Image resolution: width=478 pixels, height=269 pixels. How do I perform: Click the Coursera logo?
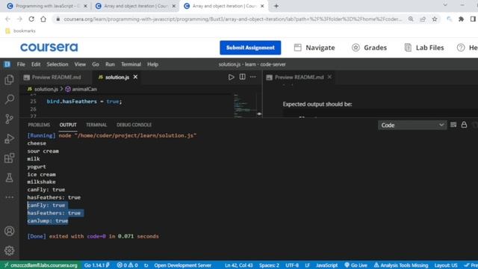point(49,47)
